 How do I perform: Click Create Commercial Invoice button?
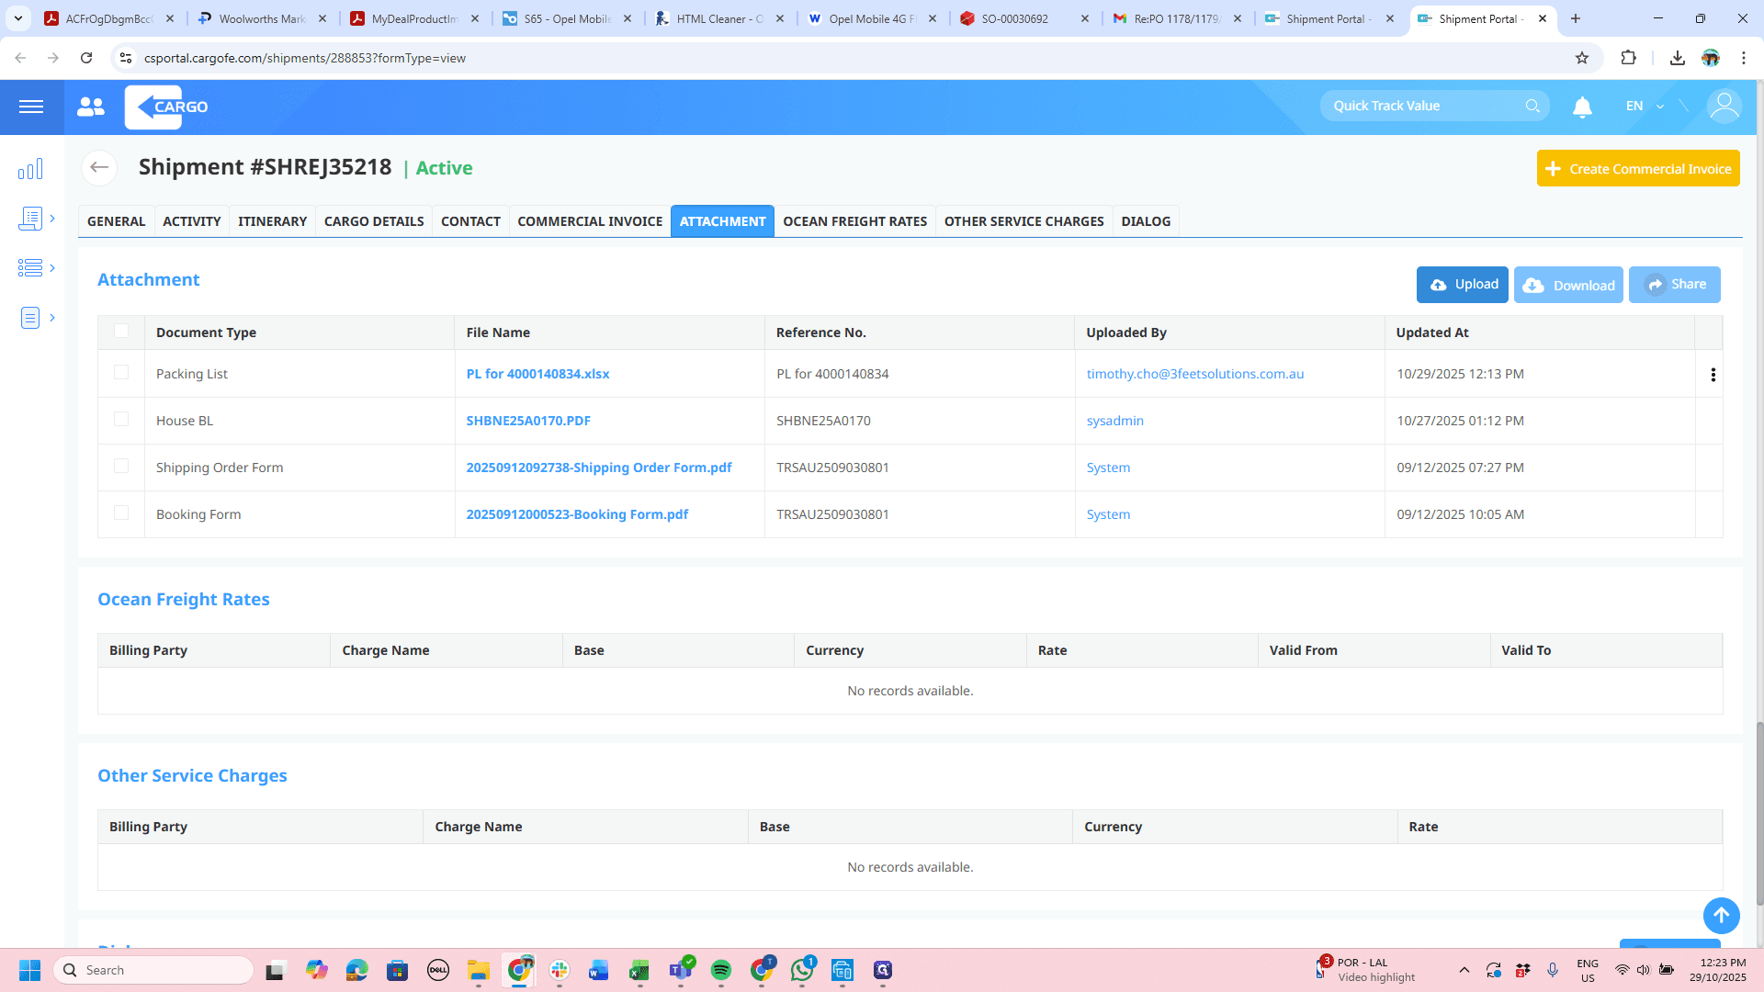tap(1638, 169)
